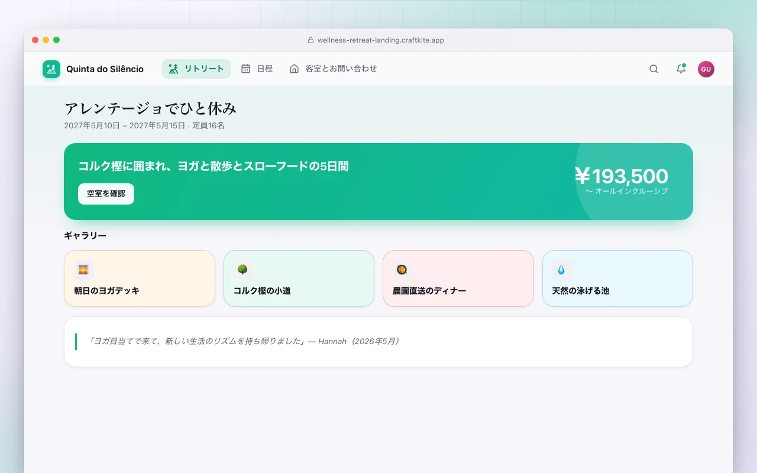Click the ¥193,500 price text
757x473 pixels.
(x=622, y=176)
